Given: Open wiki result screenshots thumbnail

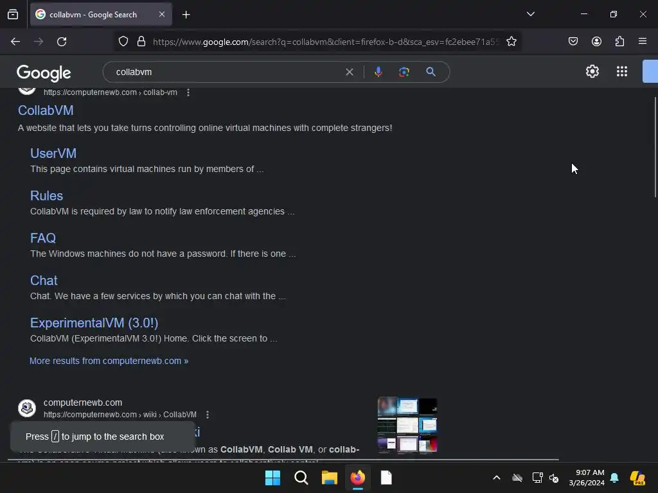Looking at the screenshot, I should [407, 426].
